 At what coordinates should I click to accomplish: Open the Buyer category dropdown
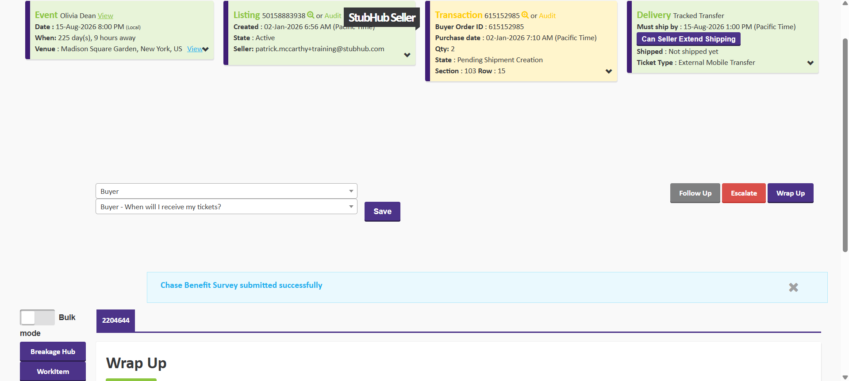click(x=226, y=191)
